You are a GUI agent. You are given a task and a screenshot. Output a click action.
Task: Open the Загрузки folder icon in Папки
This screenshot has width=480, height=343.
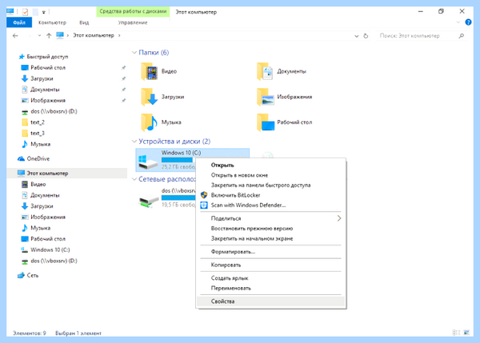tap(150, 97)
